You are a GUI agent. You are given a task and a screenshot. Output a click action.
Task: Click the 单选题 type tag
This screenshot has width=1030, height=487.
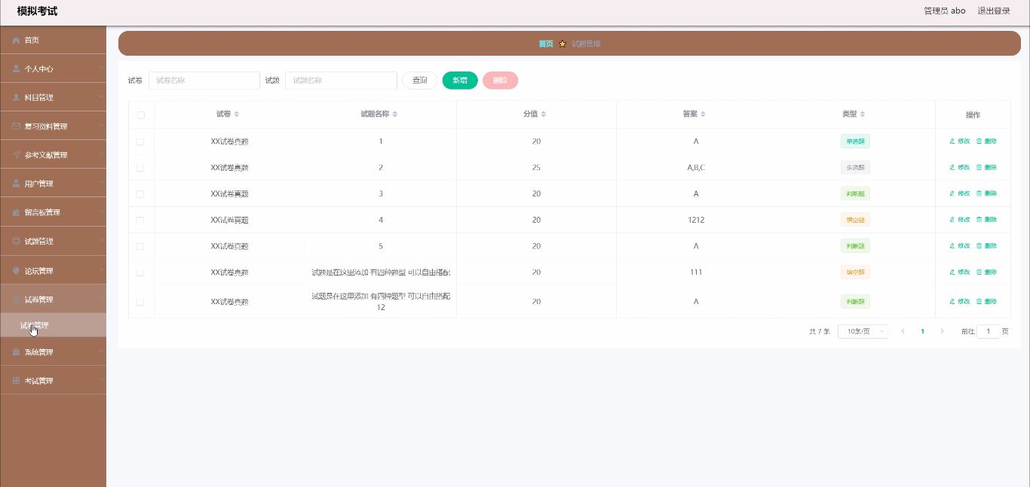point(855,142)
